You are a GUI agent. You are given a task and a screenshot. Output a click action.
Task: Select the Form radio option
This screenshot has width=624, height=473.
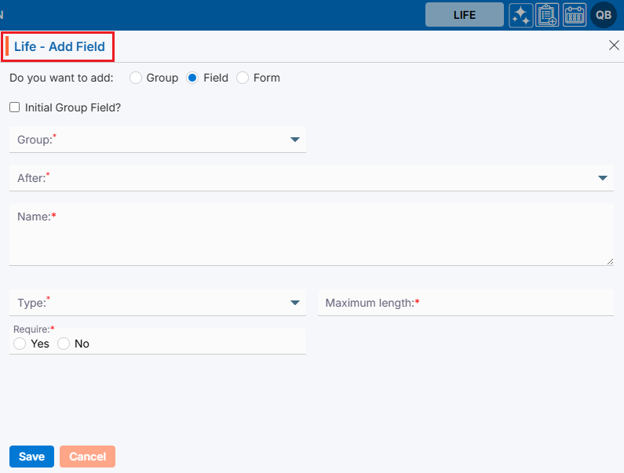click(x=243, y=78)
